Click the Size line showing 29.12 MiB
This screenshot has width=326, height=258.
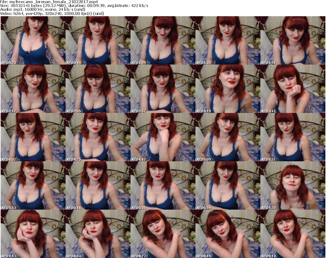click(74, 6)
